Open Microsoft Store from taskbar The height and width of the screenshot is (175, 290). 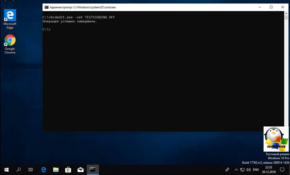[68, 170]
